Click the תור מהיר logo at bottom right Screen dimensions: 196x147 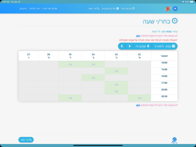(174, 140)
